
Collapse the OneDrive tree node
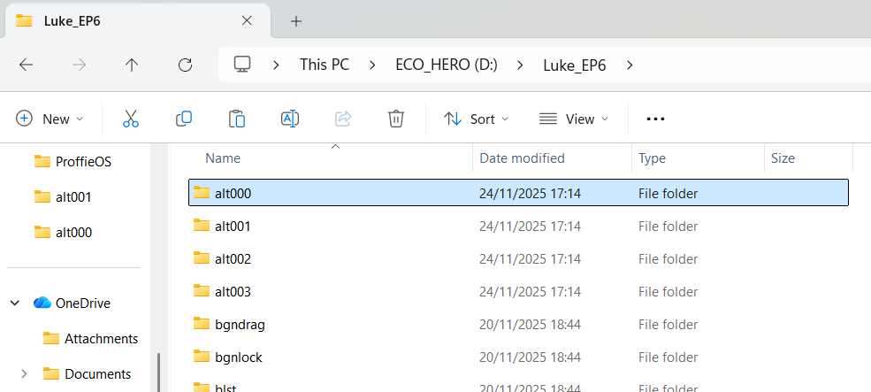15,303
